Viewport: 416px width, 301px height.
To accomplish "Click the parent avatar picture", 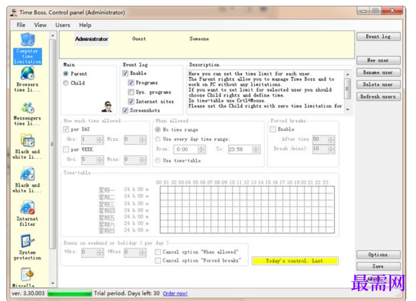I will [x=107, y=107].
